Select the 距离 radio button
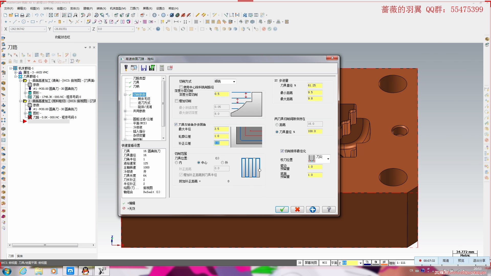491x276 pixels. [277, 125]
